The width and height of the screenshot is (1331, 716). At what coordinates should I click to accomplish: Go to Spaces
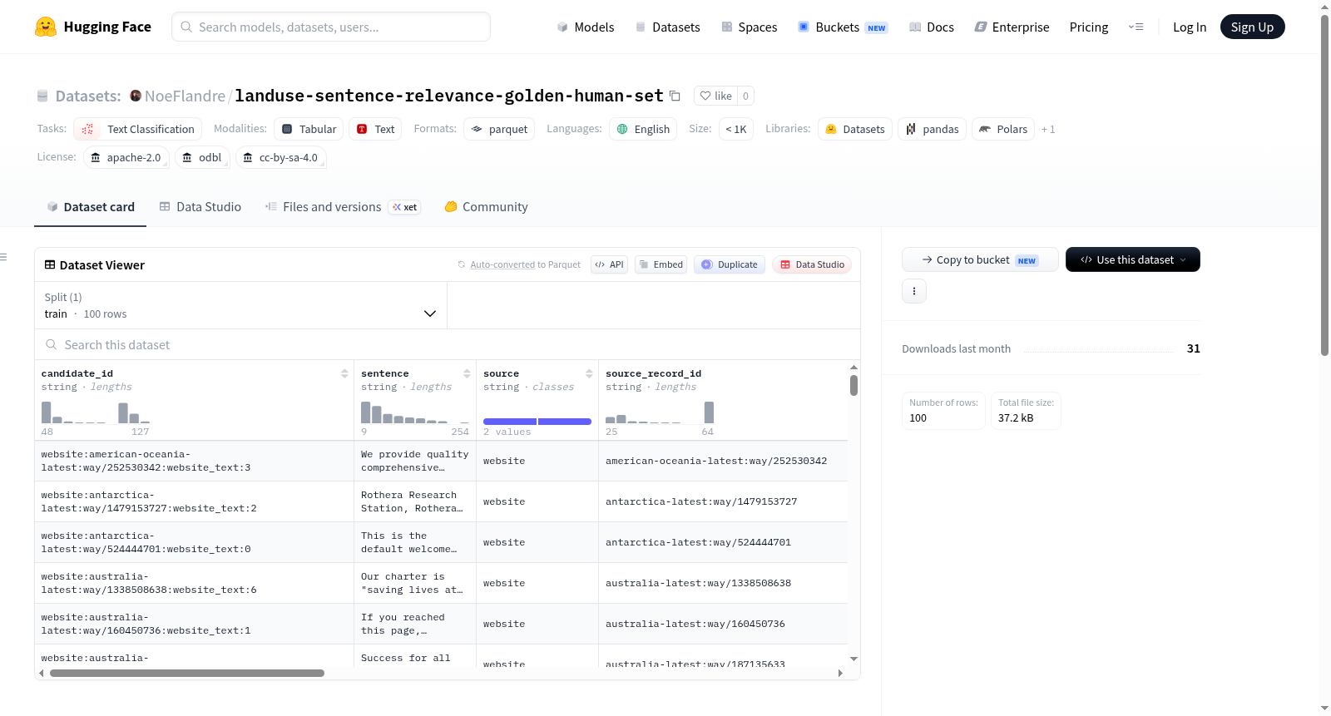tap(750, 27)
